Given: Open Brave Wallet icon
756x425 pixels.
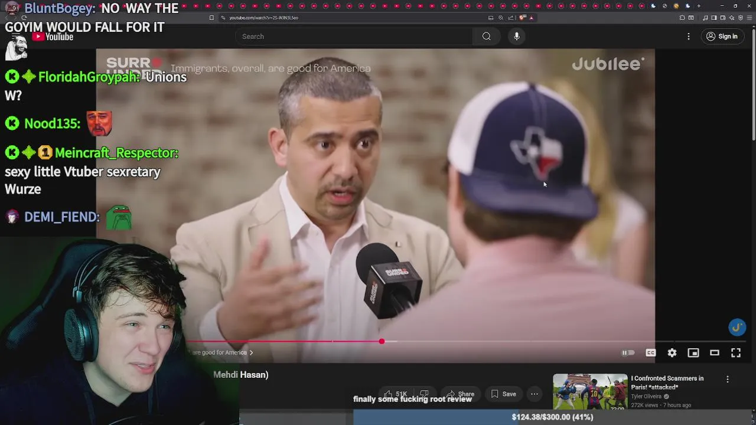Looking at the screenshot, I should pyautogui.click(x=723, y=18).
